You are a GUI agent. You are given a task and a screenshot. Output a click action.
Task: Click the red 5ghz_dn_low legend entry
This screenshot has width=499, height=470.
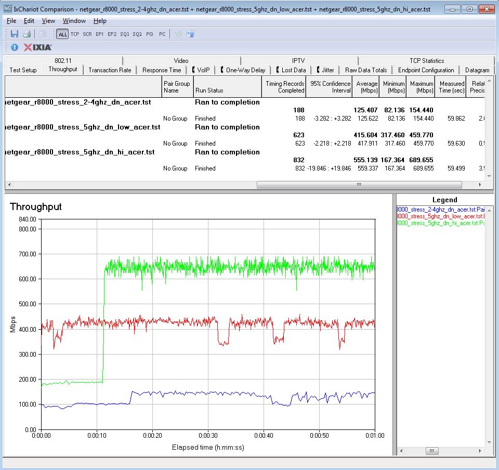(440, 216)
